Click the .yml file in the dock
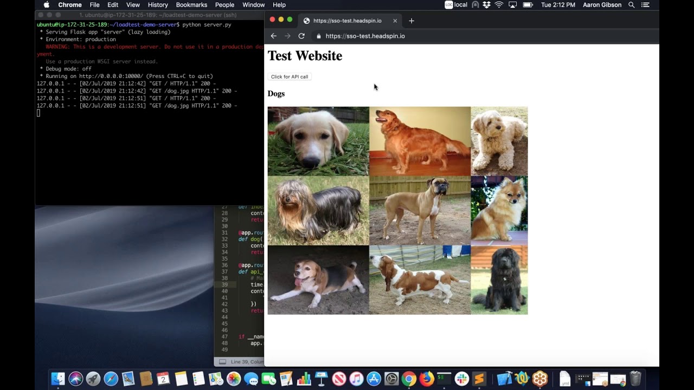This screenshot has height=390, width=694. pyautogui.click(x=565, y=379)
